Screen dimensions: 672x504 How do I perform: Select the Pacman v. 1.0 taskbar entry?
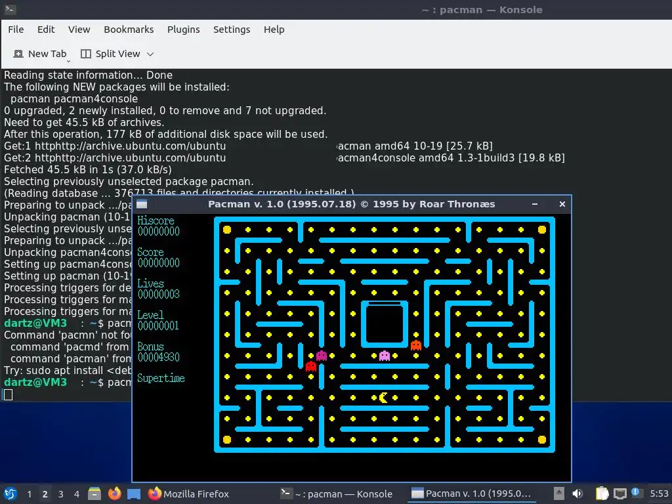(x=471, y=493)
